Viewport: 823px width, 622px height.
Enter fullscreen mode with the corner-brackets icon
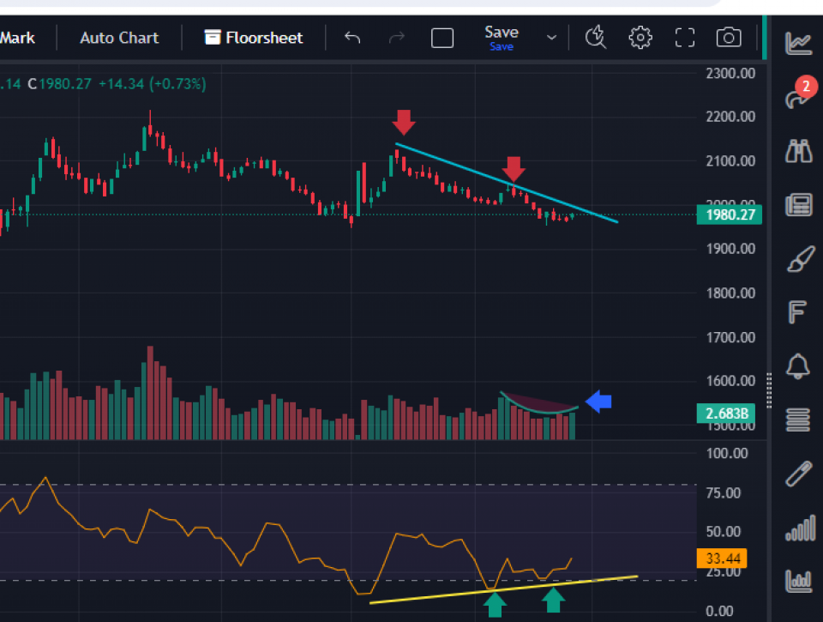pos(684,38)
